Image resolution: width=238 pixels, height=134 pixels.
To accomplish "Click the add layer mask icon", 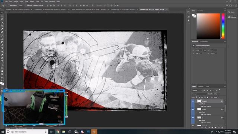I will tap(209, 128).
